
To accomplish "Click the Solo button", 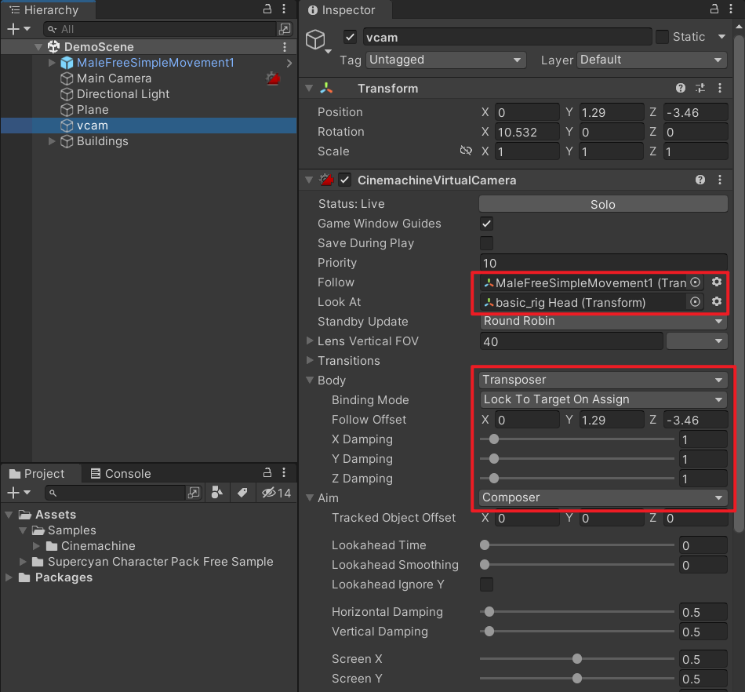I will (x=603, y=204).
